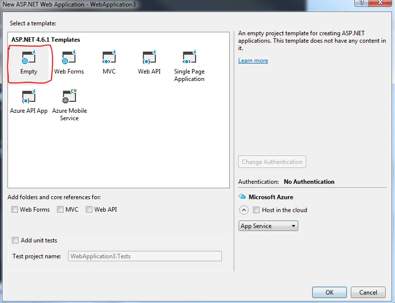Select the Web API template icon
The height and width of the screenshot is (303, 395).
point(149,58)
